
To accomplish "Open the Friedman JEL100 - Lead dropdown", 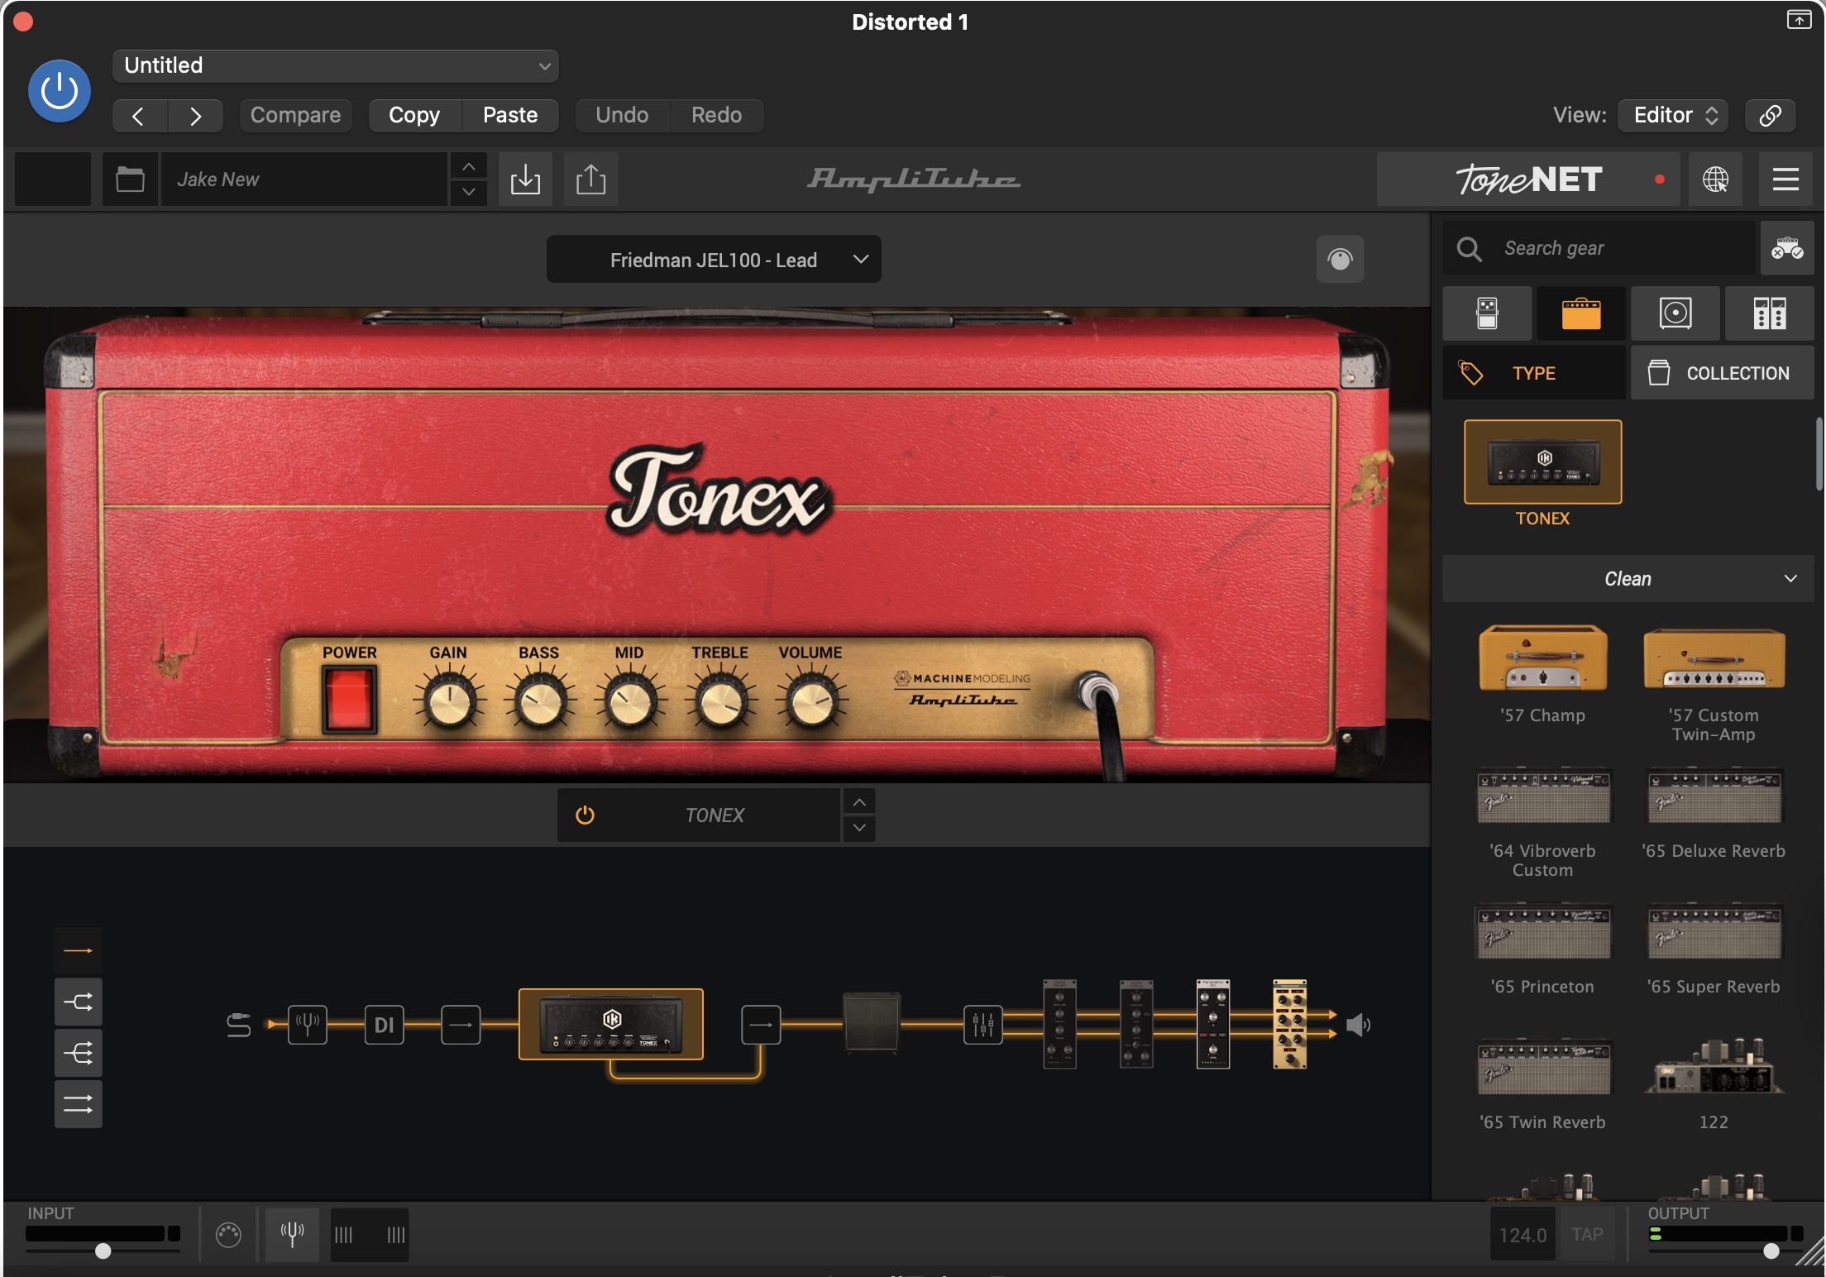I will pyautogui.click(x=714, y=260).
